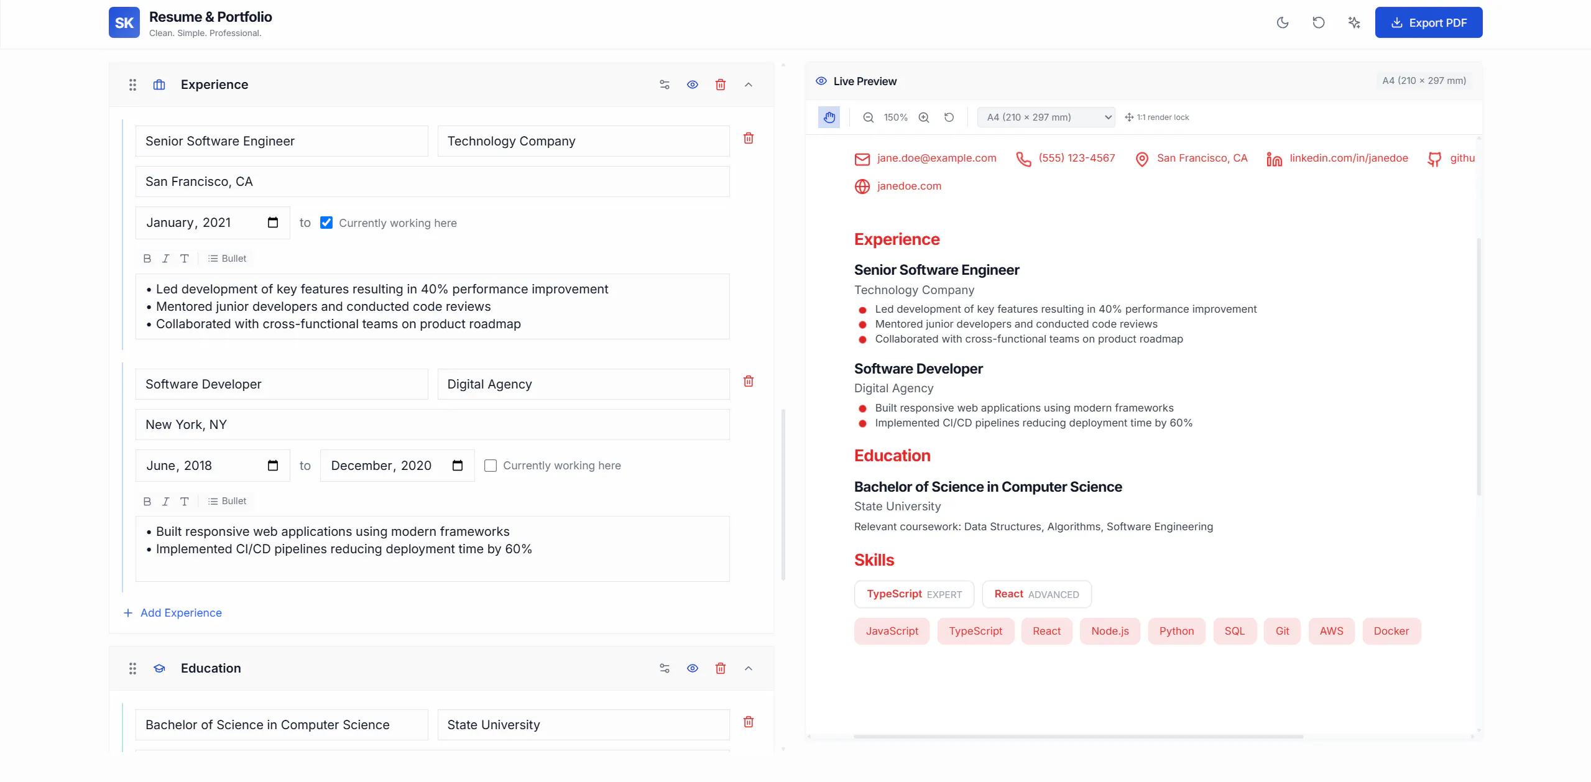Click text style T in Software Developer toolbar
1591x782 pixels.
(x=184, y=501)
